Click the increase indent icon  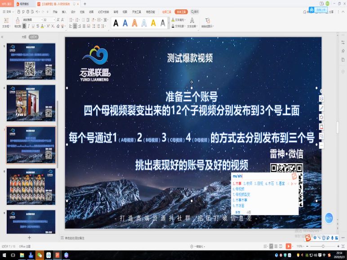pos(88,20)
